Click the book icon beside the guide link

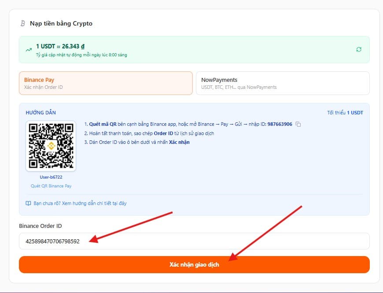point(29,203)
